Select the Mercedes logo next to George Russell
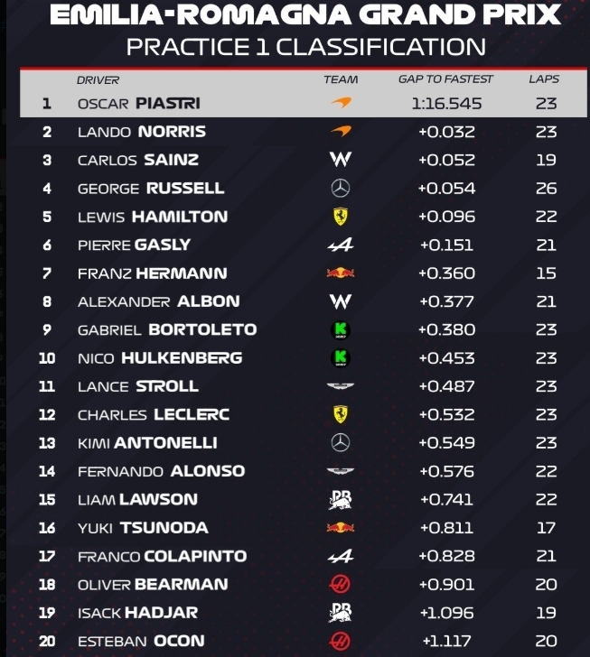The height and width of the screenshot is (657, 590). pos(341,189)
